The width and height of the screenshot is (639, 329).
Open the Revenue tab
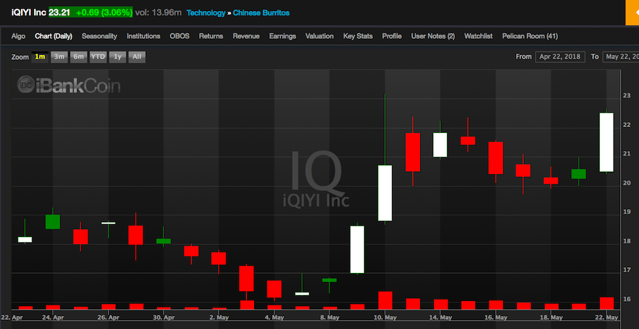pos(246,36)
